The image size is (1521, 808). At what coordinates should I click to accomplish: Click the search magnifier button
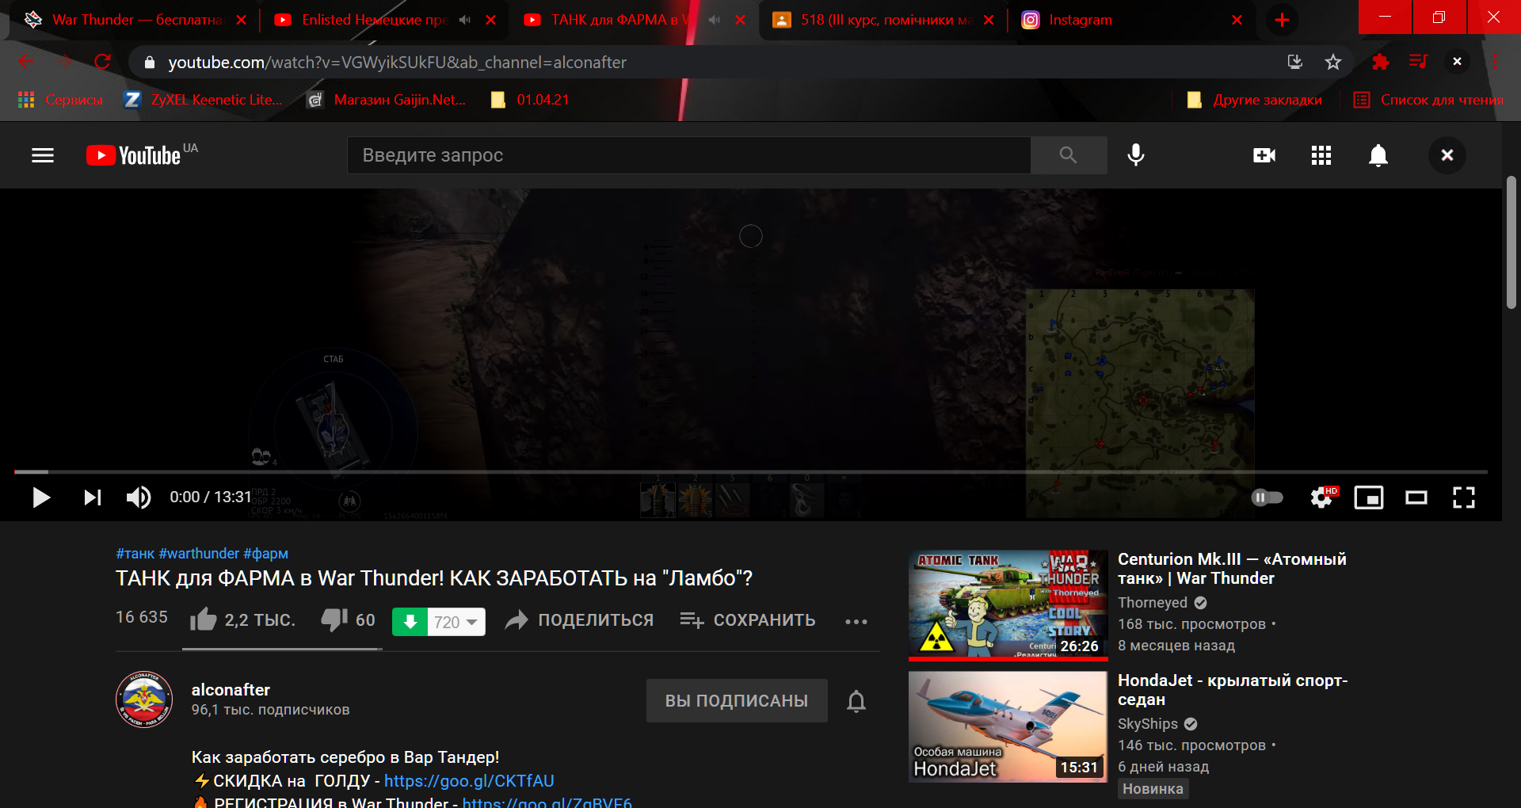click(x=1068, y=155)
